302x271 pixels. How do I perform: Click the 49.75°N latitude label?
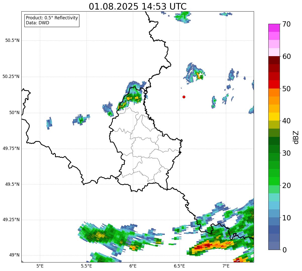click(x=11, y=148)
